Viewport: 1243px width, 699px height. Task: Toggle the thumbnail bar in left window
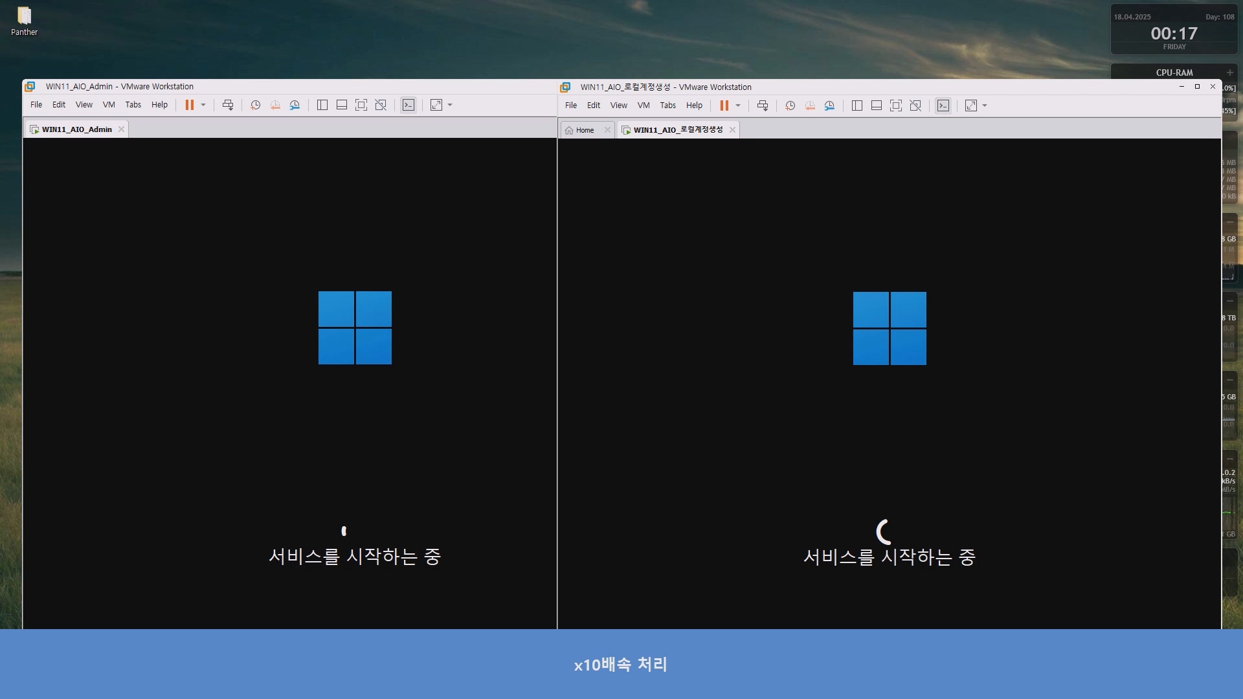(x=342, y=105)
